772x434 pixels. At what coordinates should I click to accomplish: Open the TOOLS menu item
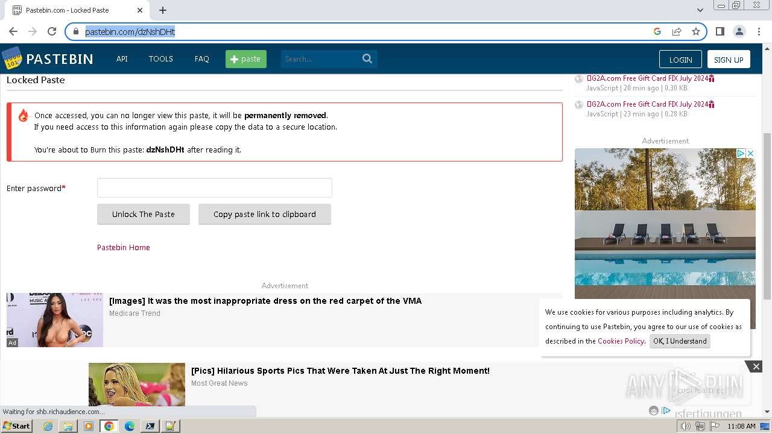click(161, 58)
